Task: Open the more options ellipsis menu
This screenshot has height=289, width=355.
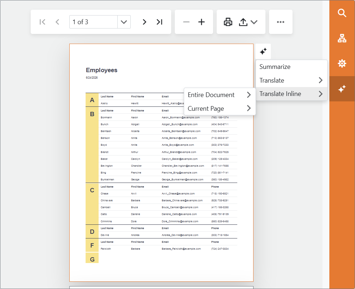Action: [281, 22]
